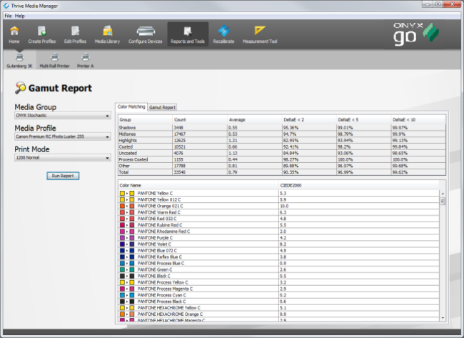Switch to the Color Matching tab
Screen dimensions: 464x338
[x=131, y=106]
